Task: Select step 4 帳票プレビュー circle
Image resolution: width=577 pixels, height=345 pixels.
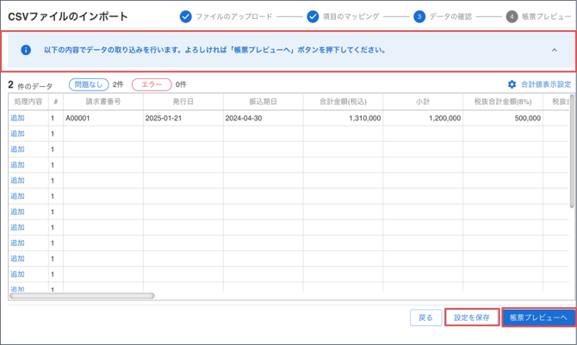Action: tap(512, 16)
